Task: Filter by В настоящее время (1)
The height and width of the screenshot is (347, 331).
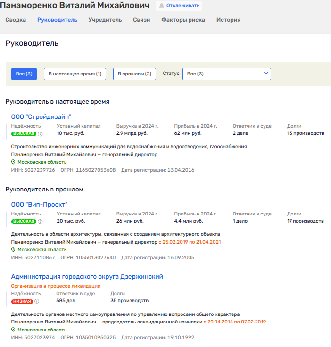Action: (75, 74)
